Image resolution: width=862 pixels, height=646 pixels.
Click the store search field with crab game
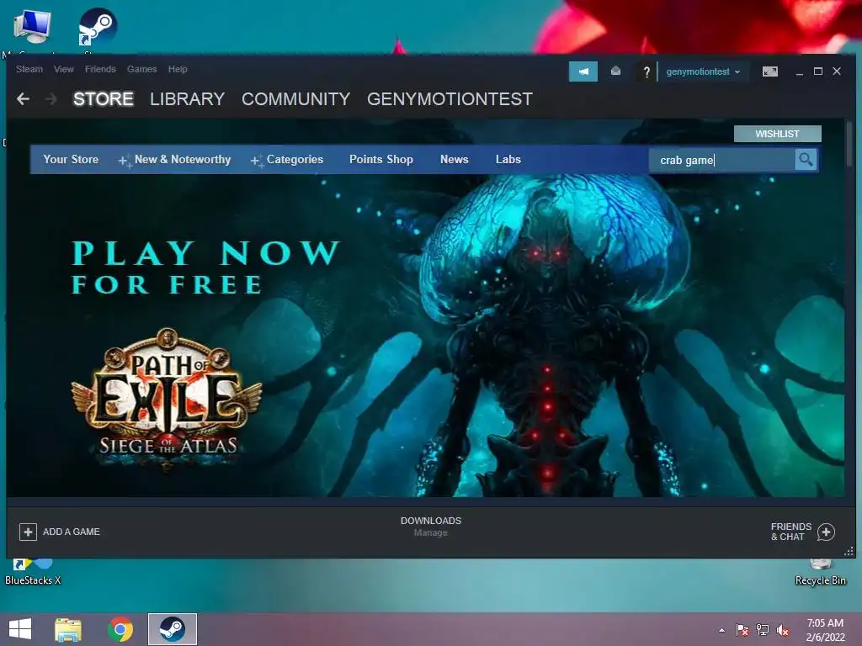(721, 160)
